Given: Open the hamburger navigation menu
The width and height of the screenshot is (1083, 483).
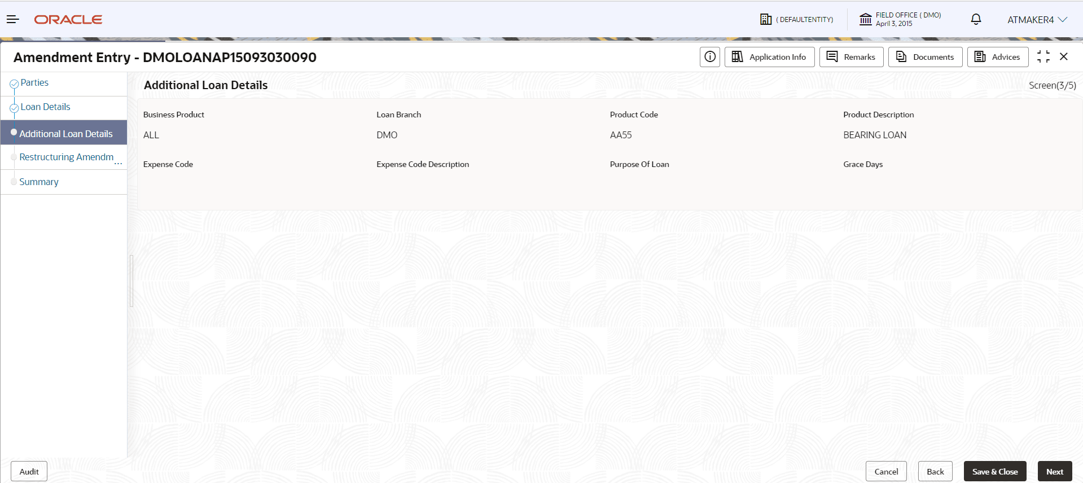Looking at the screenshot, I should (12, 19).
